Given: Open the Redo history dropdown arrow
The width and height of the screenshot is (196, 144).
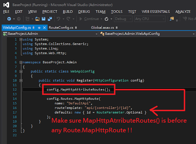Looking at the screenshot, I should [73, 19].
